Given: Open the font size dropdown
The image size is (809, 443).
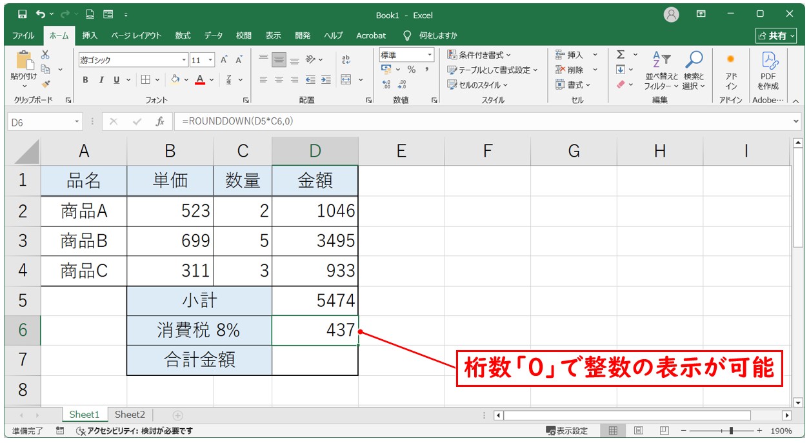Looking at the screenshot, I should (211, 60).
